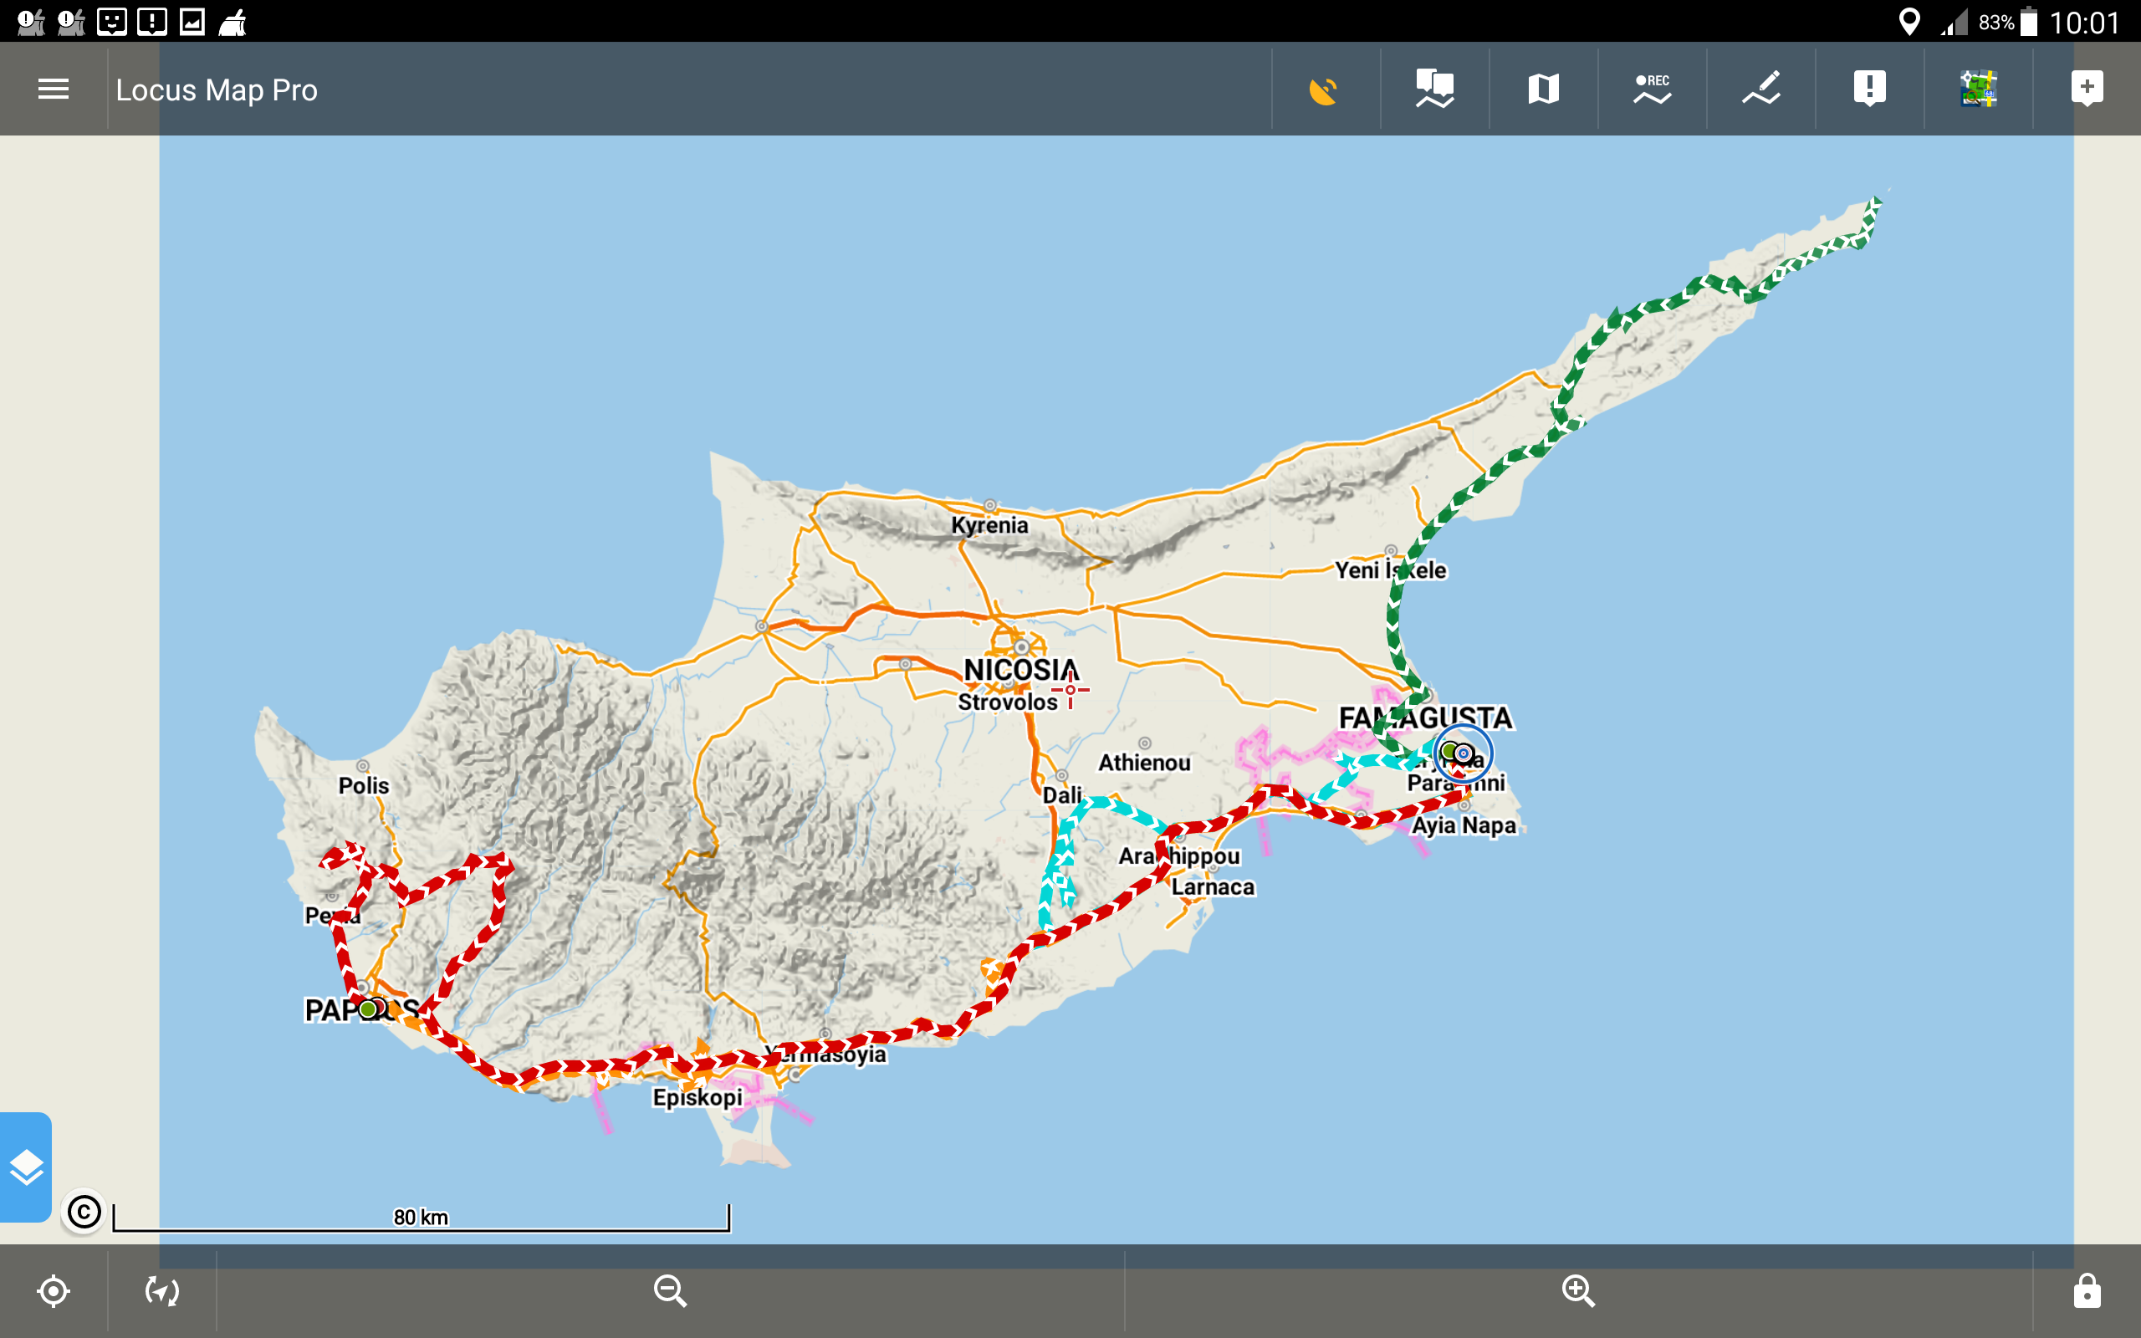The width and height of the screenshot is (2141, 1338).
Task: Open the route planner pencil icon
Action: pyautogui.click(x=1760, y=89)
